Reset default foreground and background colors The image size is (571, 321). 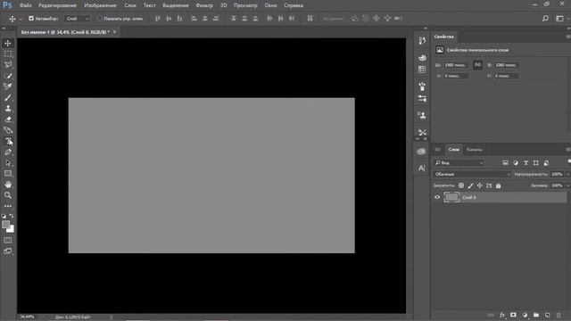pos(4,216)
